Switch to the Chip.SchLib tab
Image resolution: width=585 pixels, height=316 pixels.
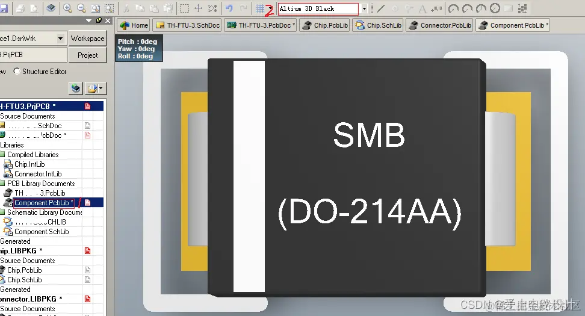[x=377, y=25]
